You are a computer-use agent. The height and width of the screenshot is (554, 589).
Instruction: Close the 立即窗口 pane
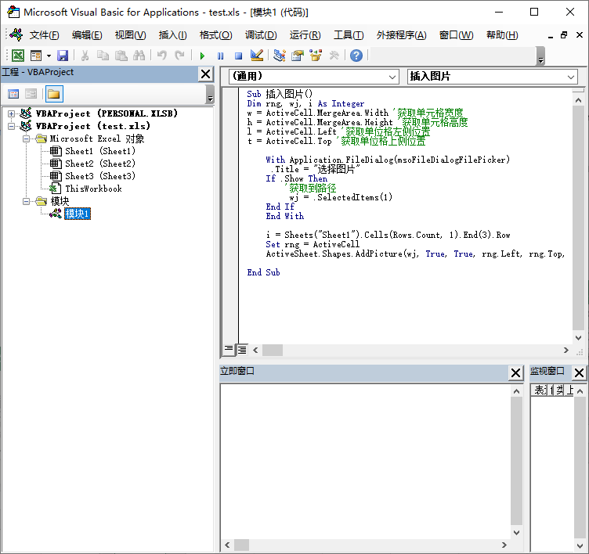point(515,372)
